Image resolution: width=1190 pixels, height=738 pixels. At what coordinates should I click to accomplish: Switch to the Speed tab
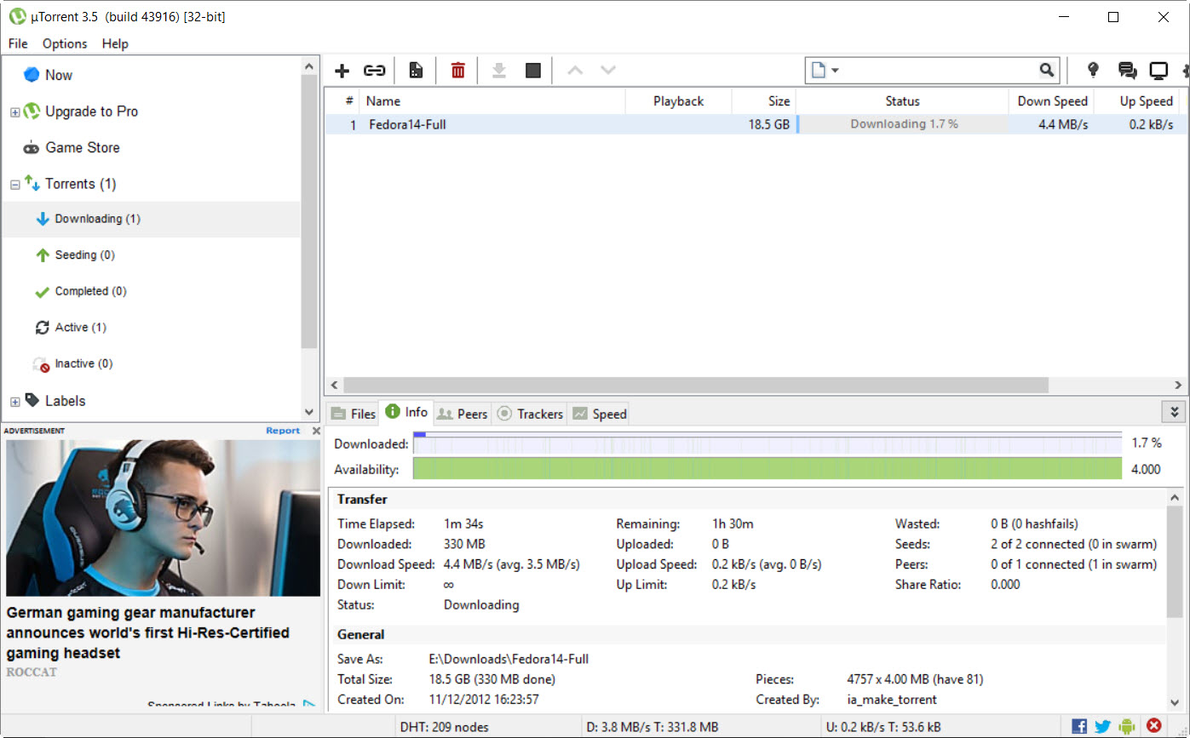(600, 414)
